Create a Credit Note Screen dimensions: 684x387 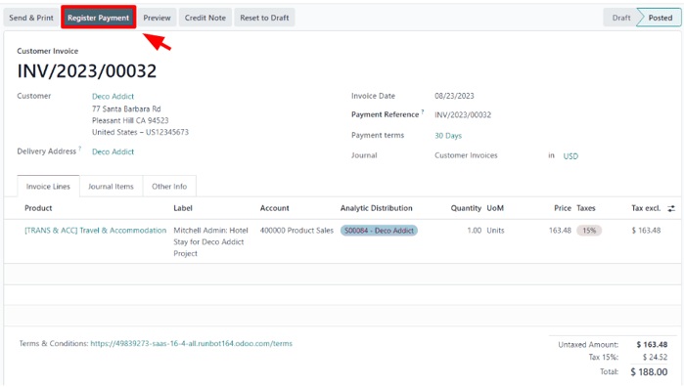[x=205, y=18]
